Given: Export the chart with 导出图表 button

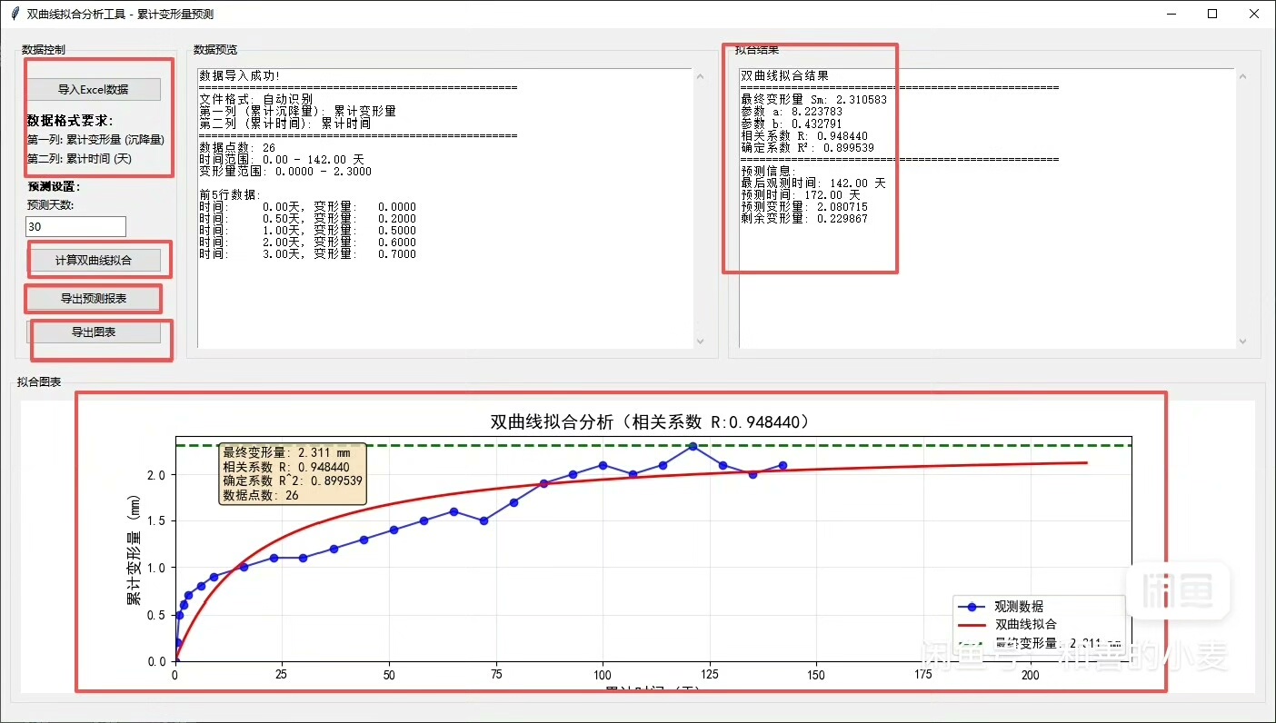Looking at the screenshot, I should coord(94,332).
